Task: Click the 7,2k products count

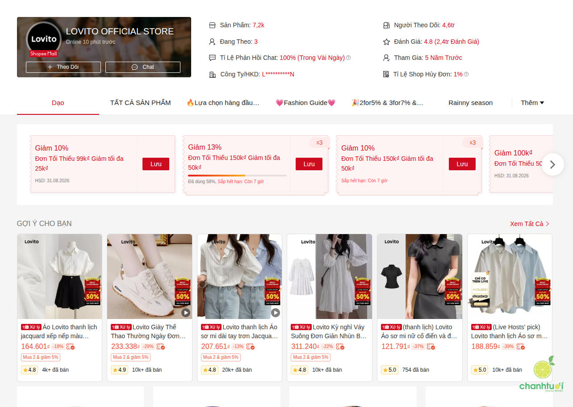Action: click(x=259, y=25)
